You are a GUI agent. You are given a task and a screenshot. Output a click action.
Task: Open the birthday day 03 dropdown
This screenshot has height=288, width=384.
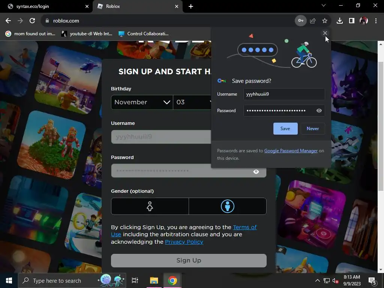(x=192, y=102)
